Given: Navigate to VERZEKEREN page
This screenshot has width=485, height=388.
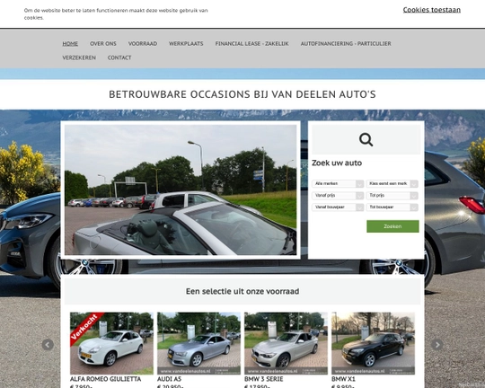Looking at the screenshot, I should tap(79, 57).
